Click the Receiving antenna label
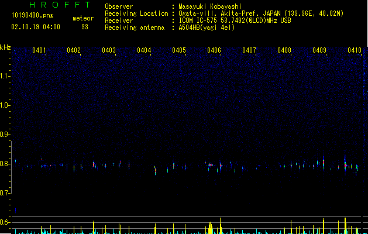Screen dimensions: 368x234 [x=135, y=27]
